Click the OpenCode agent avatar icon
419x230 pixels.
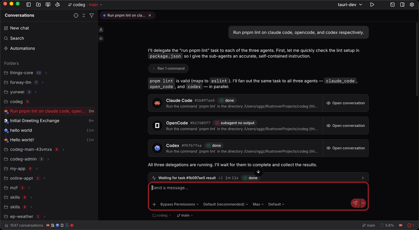pos(157,125)
